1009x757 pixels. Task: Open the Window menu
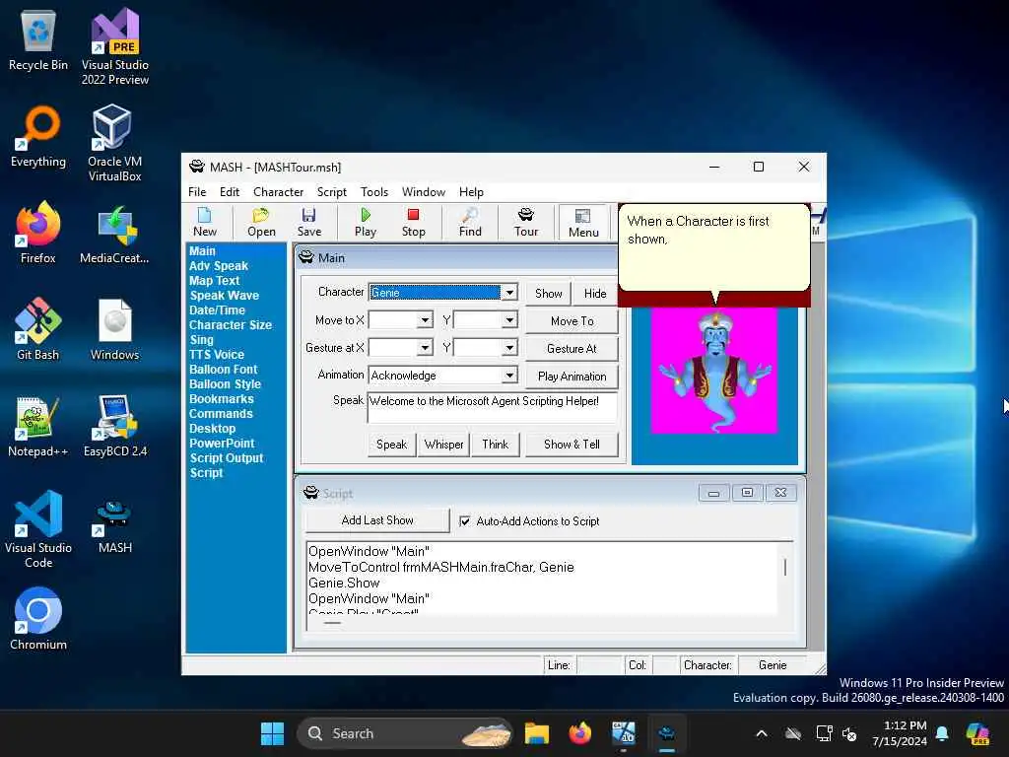424,192
